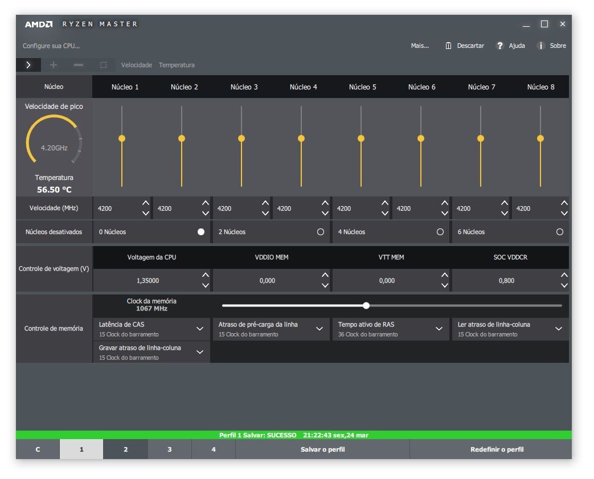The height and width of the screenshot is (479, 594).
Task: Switch to profile tab 1
Action: click(x=81, y=449)
